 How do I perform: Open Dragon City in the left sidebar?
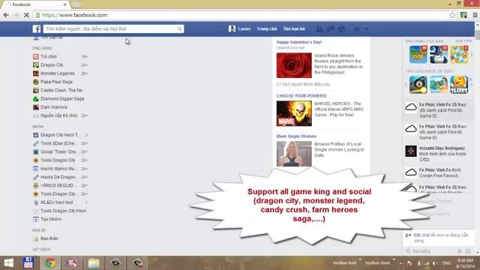click(52, 65)
